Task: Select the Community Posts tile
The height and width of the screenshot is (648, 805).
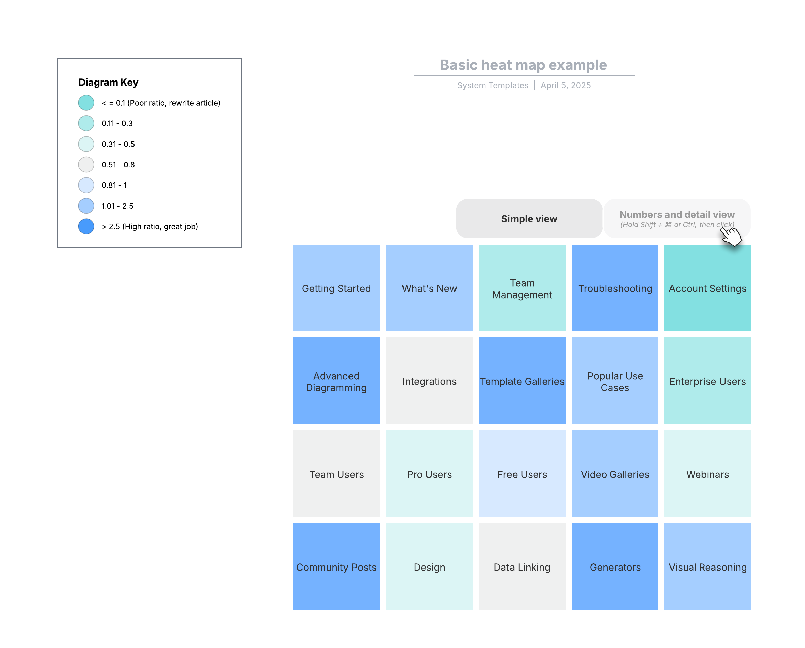Action: (336, 566)
